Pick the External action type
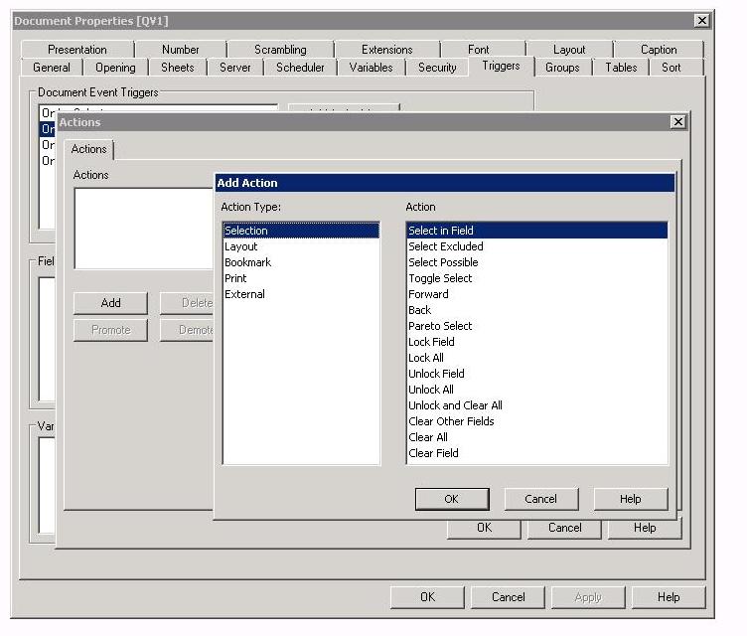This screenshot has height=636, width=747. [244, 294]
